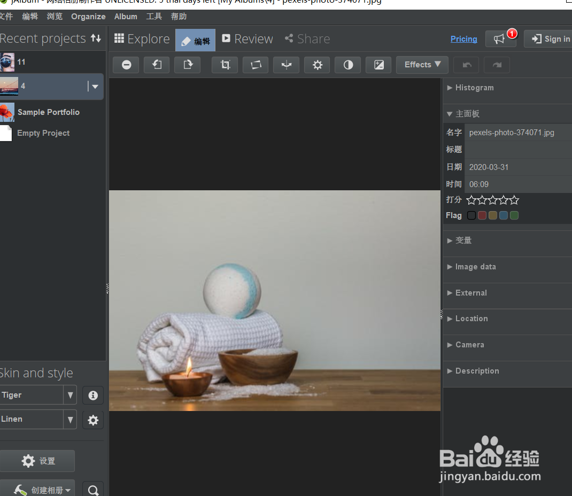Open the Tiger skin dropdown
Viewport: 572px width, 496px height.
point(70,395)
